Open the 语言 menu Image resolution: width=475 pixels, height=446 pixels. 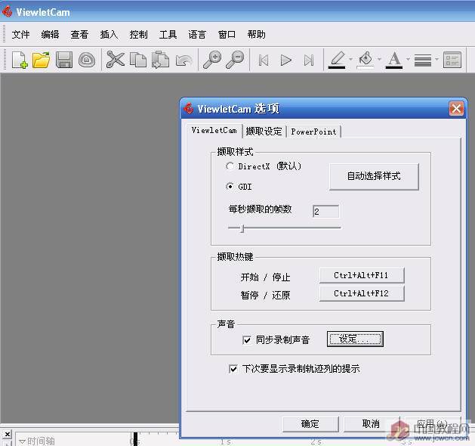(x=197, y=34)
